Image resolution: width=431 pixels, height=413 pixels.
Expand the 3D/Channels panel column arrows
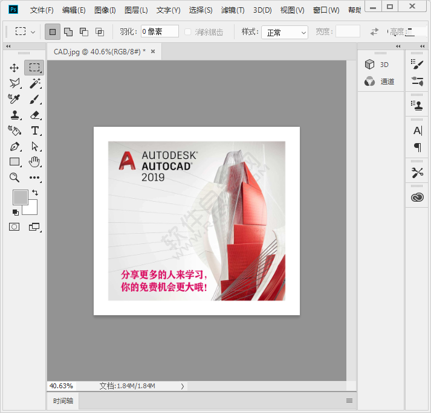398,46
